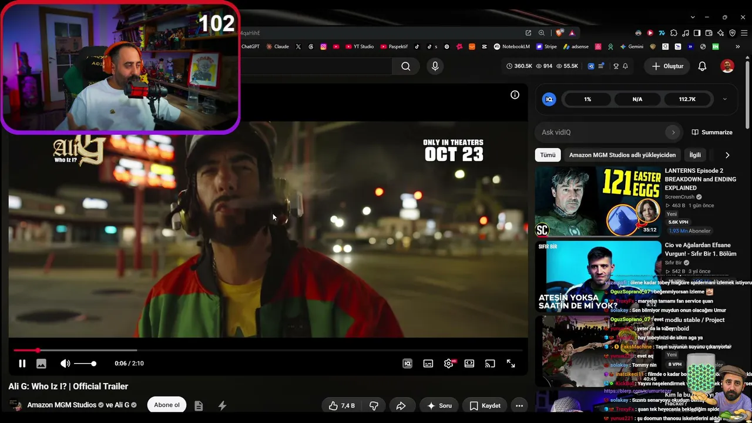The height and width of the screenshot is (423, 752).
Task: Select the İlgili filter chip
Action: 695,155
